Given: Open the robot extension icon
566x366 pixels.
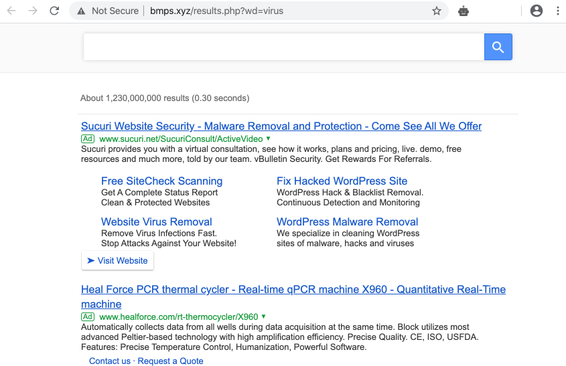Looking at the screenshot, I should click(x=463, y=11).
